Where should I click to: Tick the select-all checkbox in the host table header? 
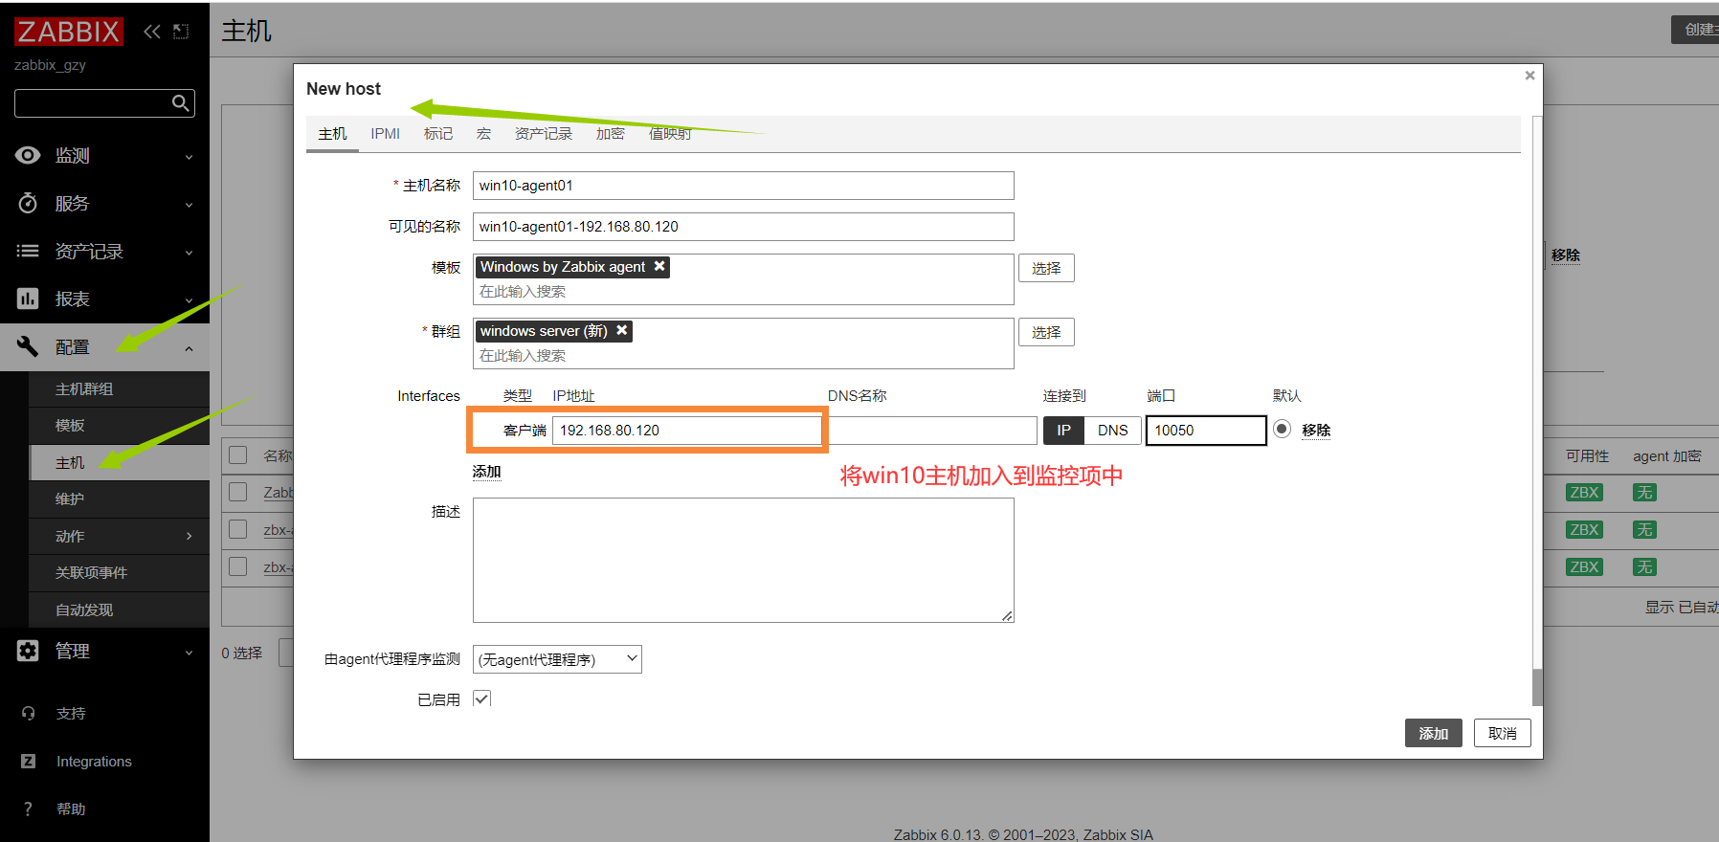pos(238,455)
